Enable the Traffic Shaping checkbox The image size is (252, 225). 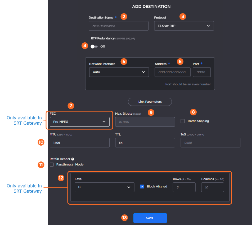183,121
